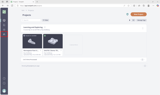Select parts page 1

(142, 60)
